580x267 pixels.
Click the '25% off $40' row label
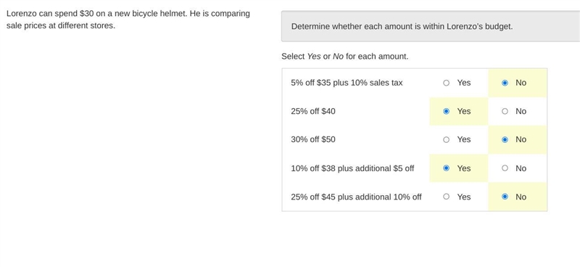(x=313, y=112)
